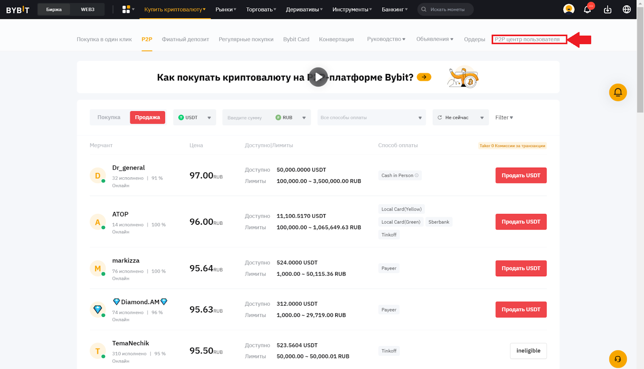Viewport: 644px width, 369px height.
Task: Open the user profile avatar
Action: [569, 9]
